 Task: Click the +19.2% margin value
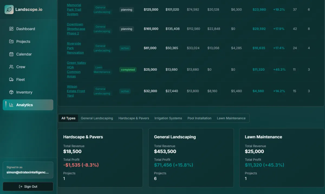point(279,9)
